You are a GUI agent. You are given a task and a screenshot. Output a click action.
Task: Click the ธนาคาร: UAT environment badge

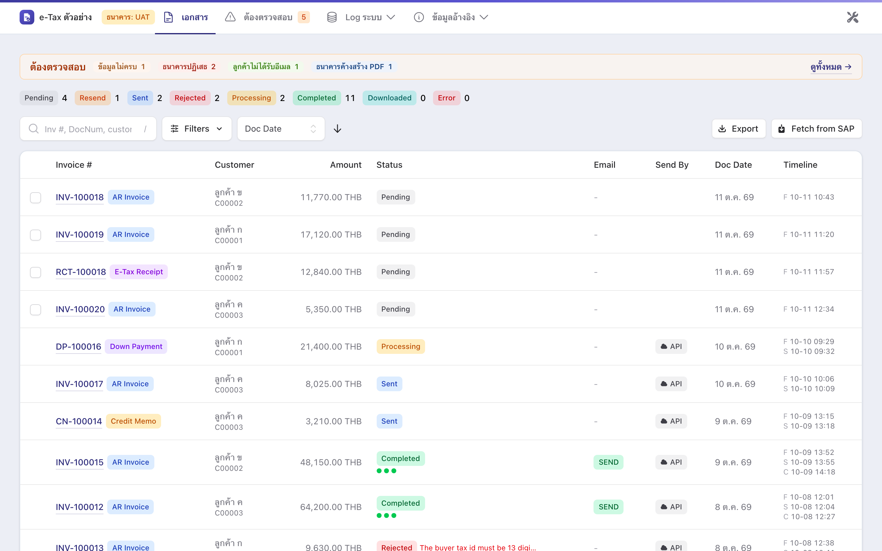tap(128, 17)
